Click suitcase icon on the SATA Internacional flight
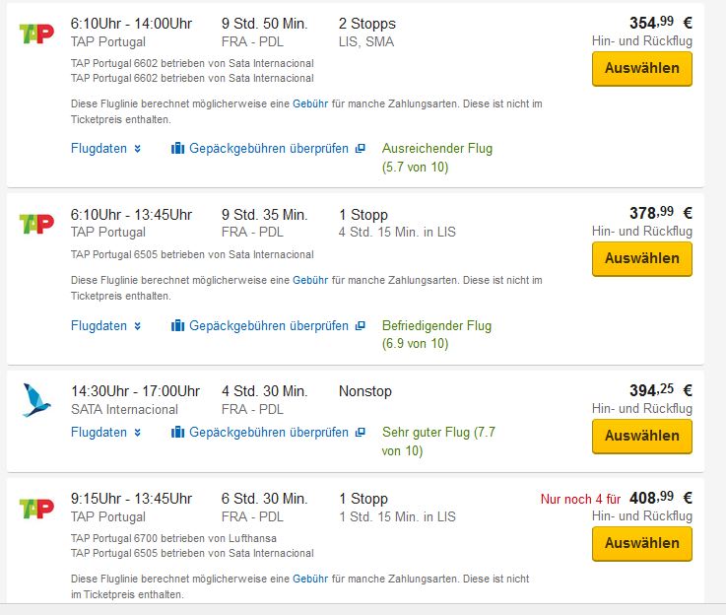This screenshot has height=615, width=726. click(x=178, y=433)
